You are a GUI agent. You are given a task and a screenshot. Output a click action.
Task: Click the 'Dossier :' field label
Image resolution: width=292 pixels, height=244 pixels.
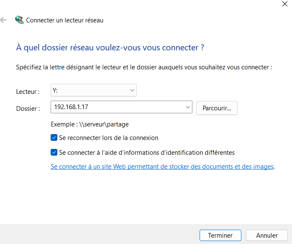pyautogui.click(x=28, y=108)
